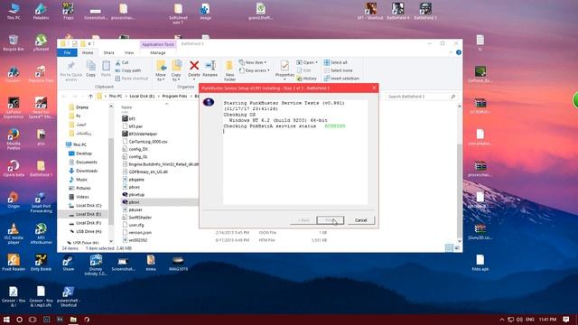
Task: Click Select none in the ribbon
Action: click(338, 70)
